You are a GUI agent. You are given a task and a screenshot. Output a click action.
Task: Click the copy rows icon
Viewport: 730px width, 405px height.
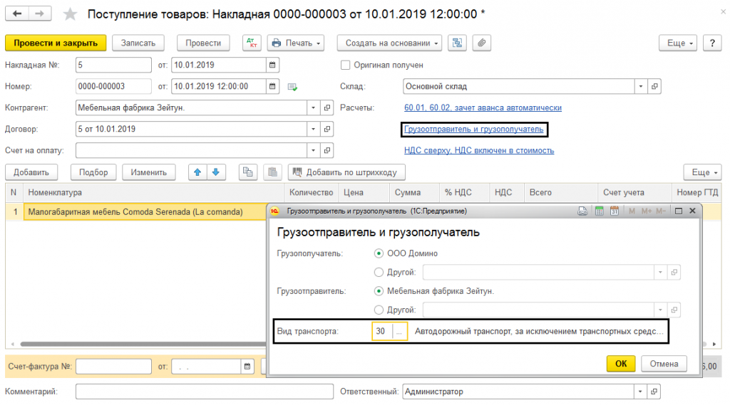coord(247,172)
